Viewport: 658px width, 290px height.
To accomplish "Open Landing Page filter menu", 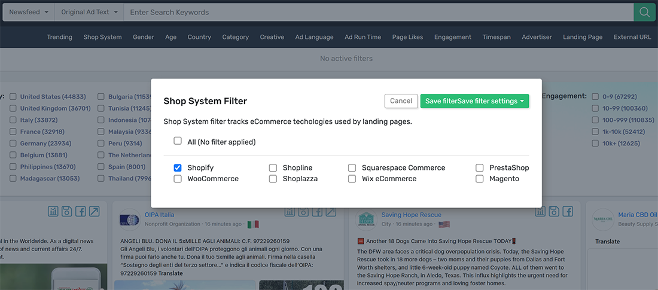I will 583,37.
